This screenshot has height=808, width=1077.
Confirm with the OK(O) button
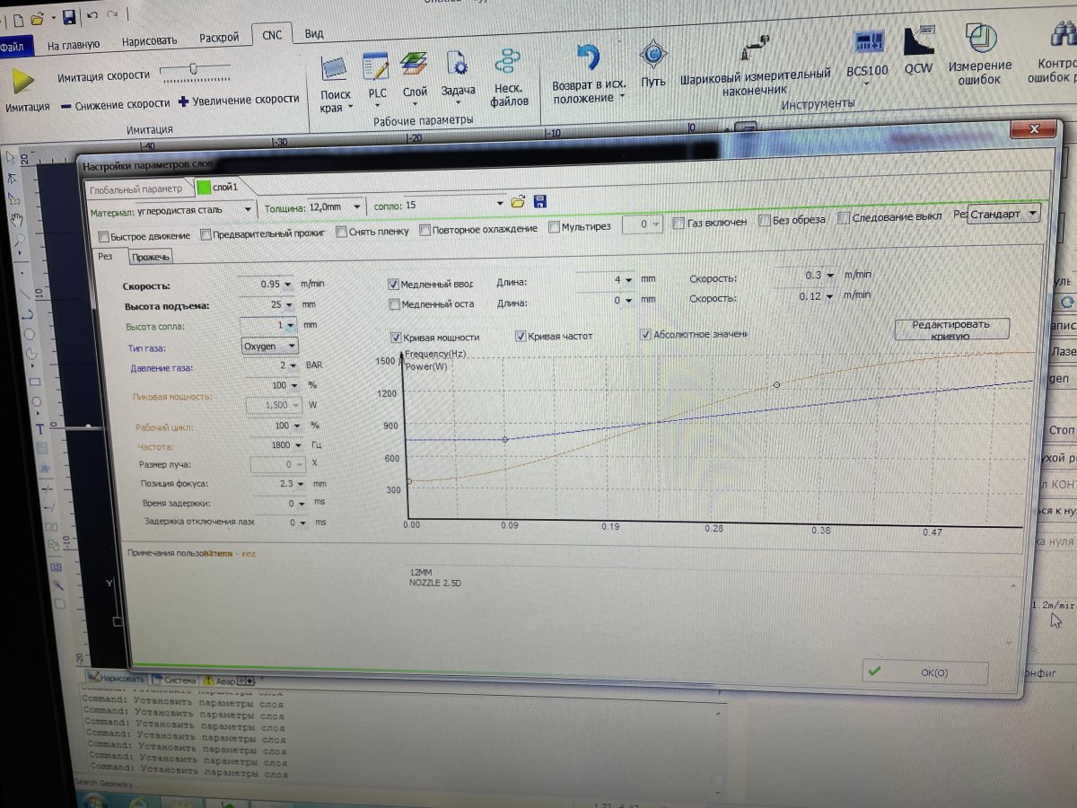924,672
